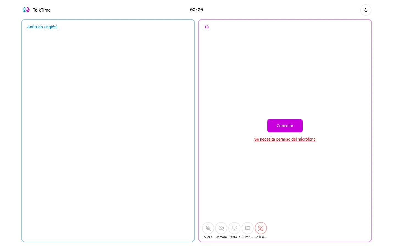
Task: Toggle dark mode with the moon icon
Action: tap(366, 10)
